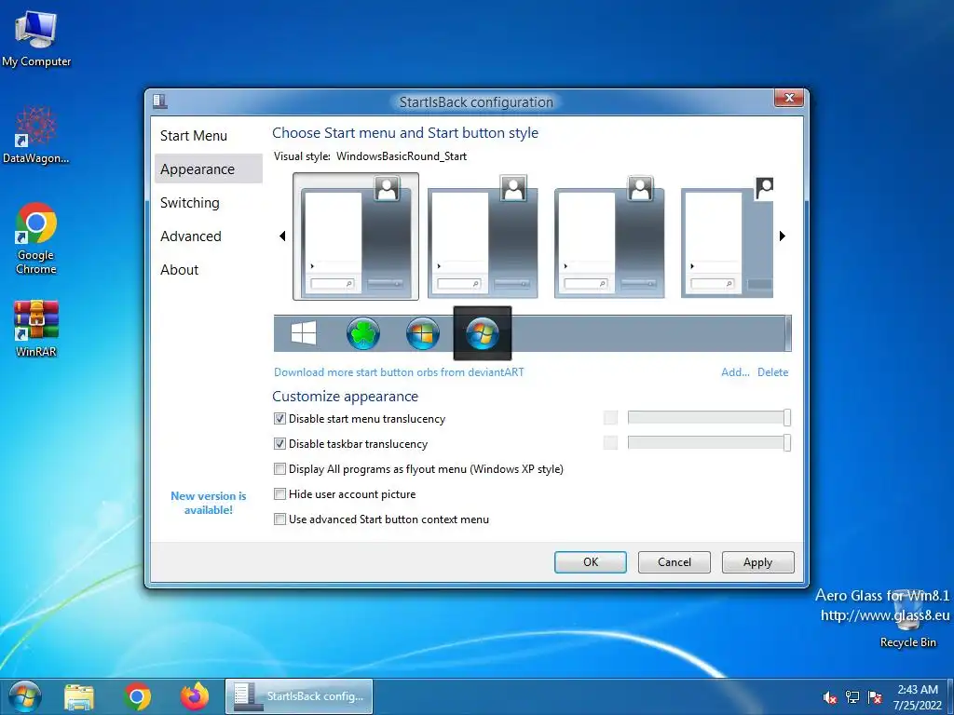This screenshot has height=715, width=954.
Task: Show previous visual styles with left arrow
Action: 282,236
